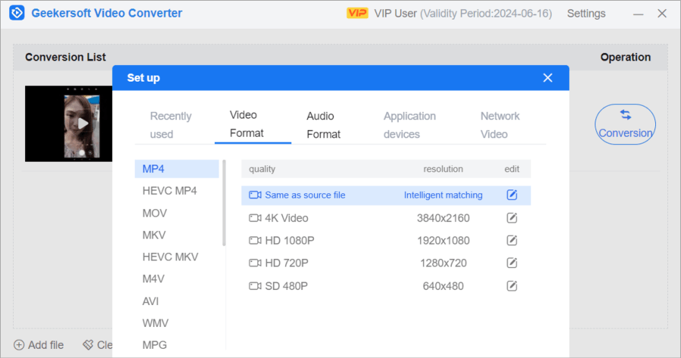Viewport: 681px width, 358px height.
Task: Click the Geekersoft Video Converter title
Action: point(107,13)
